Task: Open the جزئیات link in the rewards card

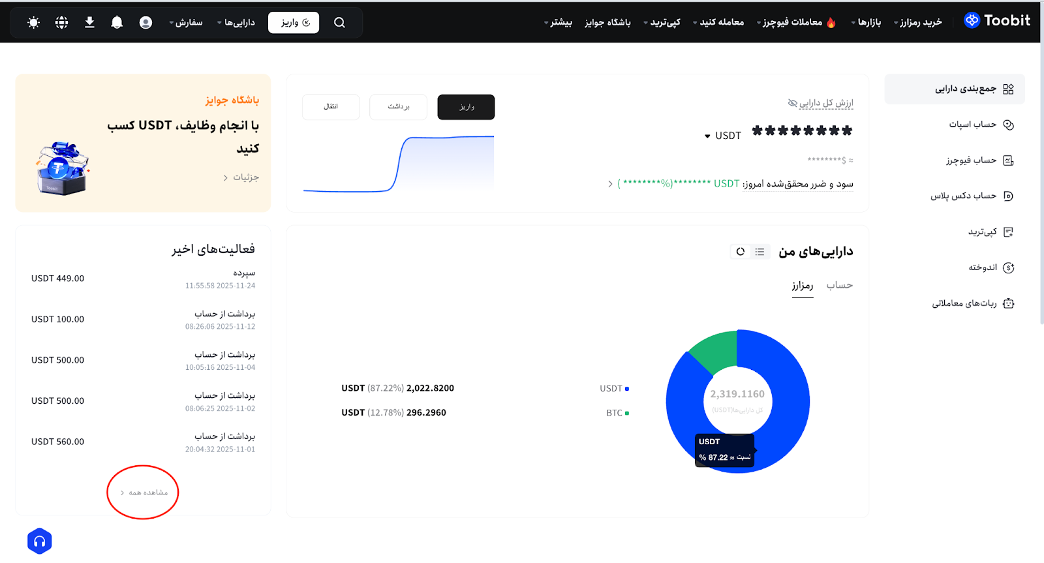Action: coord(241,177)
